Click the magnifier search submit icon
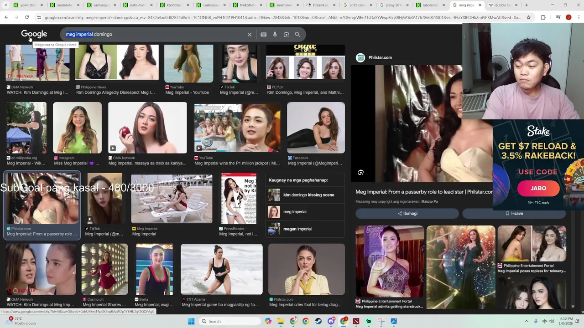This screenshot has width=584, height=328. [x=297, y=35]
